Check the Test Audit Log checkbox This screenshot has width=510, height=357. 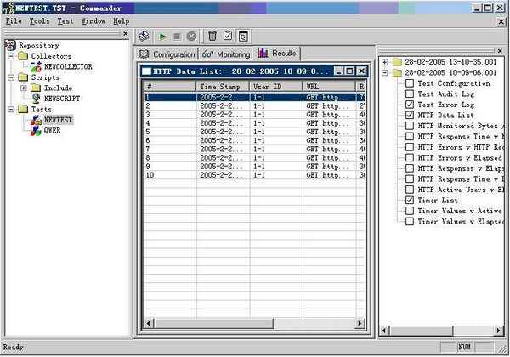tap(410, 94)
